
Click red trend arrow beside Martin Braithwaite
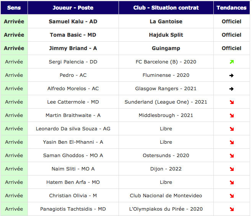click(232, 115)
